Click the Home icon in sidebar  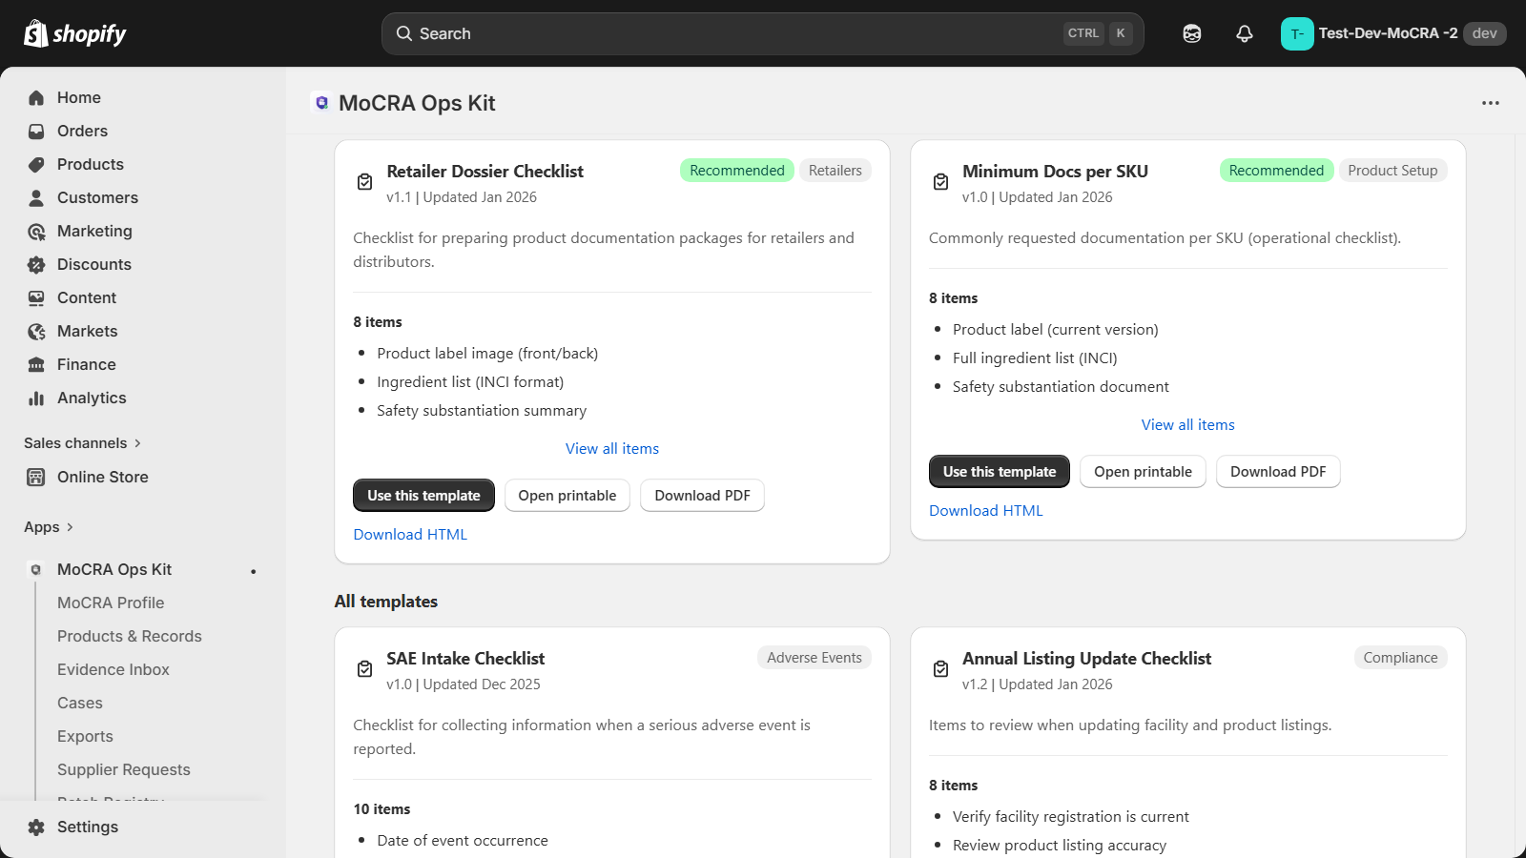36,97
